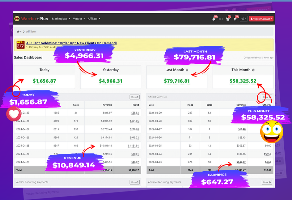Click the Date column header in affiliate stats

point(151,105)
